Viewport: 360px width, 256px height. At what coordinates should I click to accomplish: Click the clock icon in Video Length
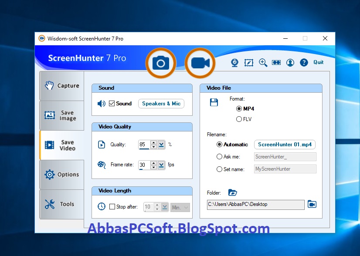[102, 206]
